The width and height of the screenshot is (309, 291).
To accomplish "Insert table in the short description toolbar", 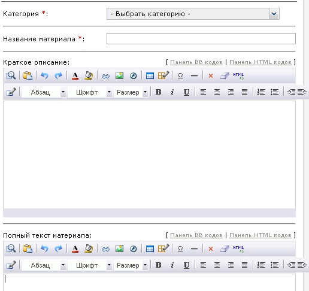I will click(150, 76).
